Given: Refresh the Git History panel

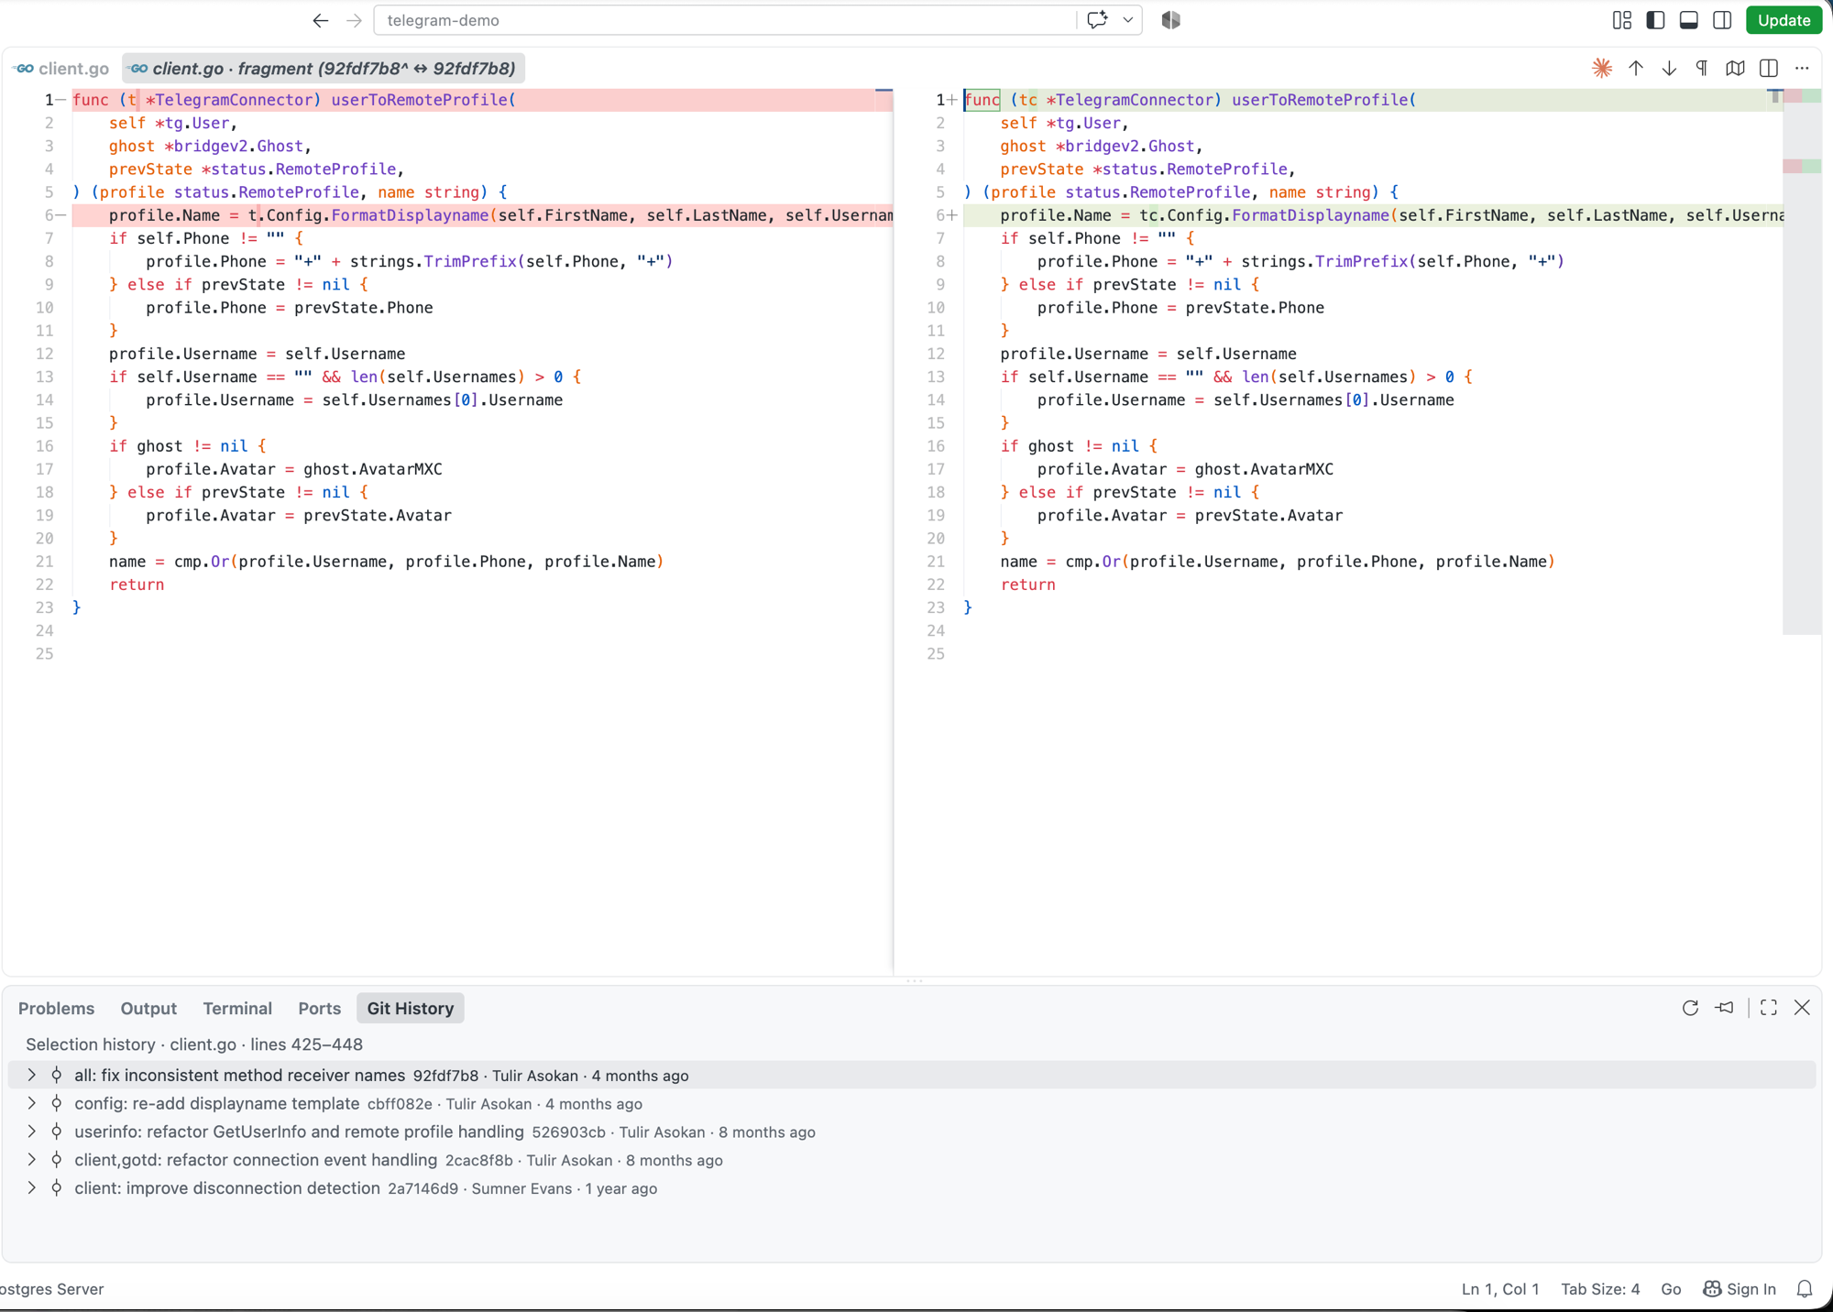Looking at the screenshot, I should click(x=1690, y=1008).
